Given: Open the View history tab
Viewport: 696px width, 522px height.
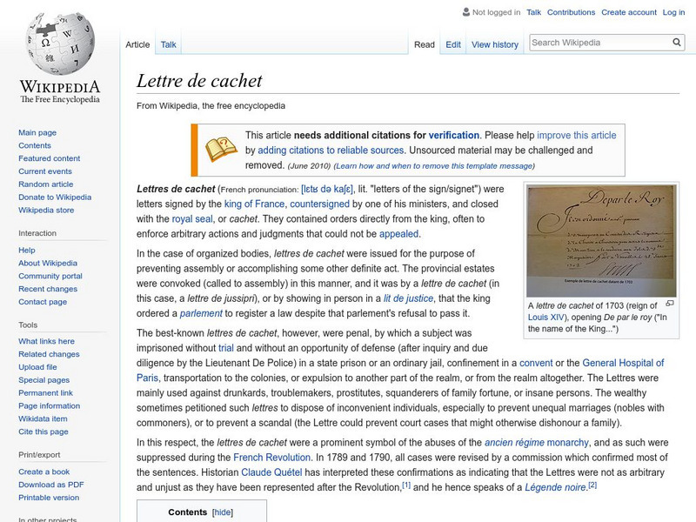Looking at the screenshot, I should pos(494,44).
